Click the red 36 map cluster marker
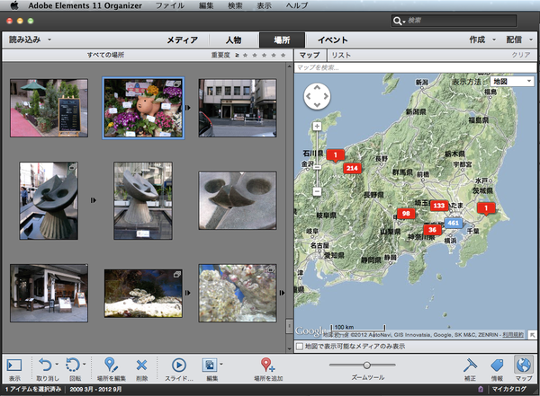Screen dimensions: 540x396 coord(432,230)
